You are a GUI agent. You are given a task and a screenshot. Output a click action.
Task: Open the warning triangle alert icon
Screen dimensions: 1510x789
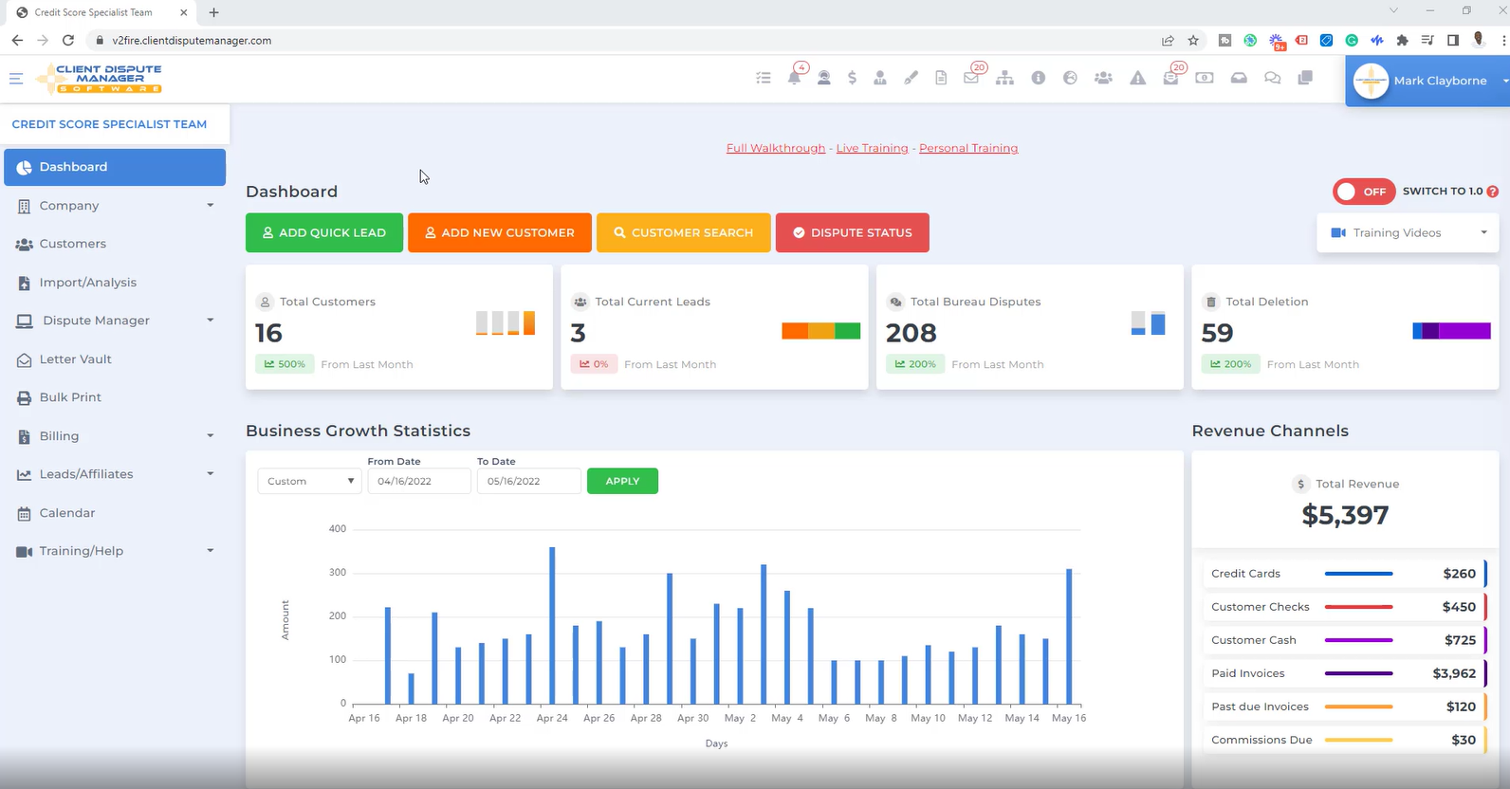pyautogui.click(x=1137, y=79)
